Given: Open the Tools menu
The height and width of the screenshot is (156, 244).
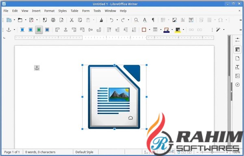Looking at the screenshot, I should [x=97, y=11].
